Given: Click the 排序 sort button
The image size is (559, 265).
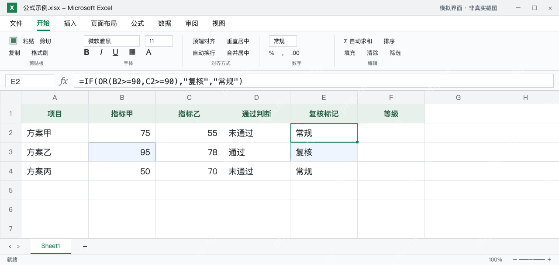Looking at the screenshot, I should [x=389, y=41].
